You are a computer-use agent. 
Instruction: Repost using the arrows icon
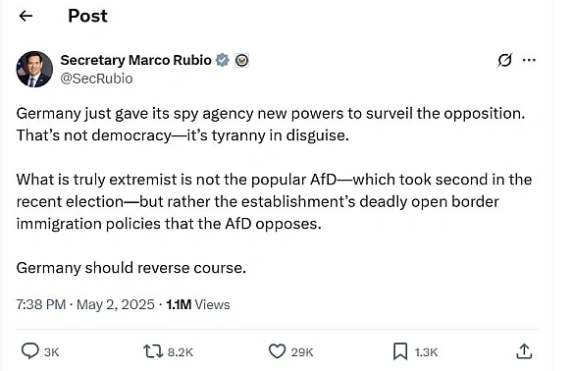(x=153, y=351)
